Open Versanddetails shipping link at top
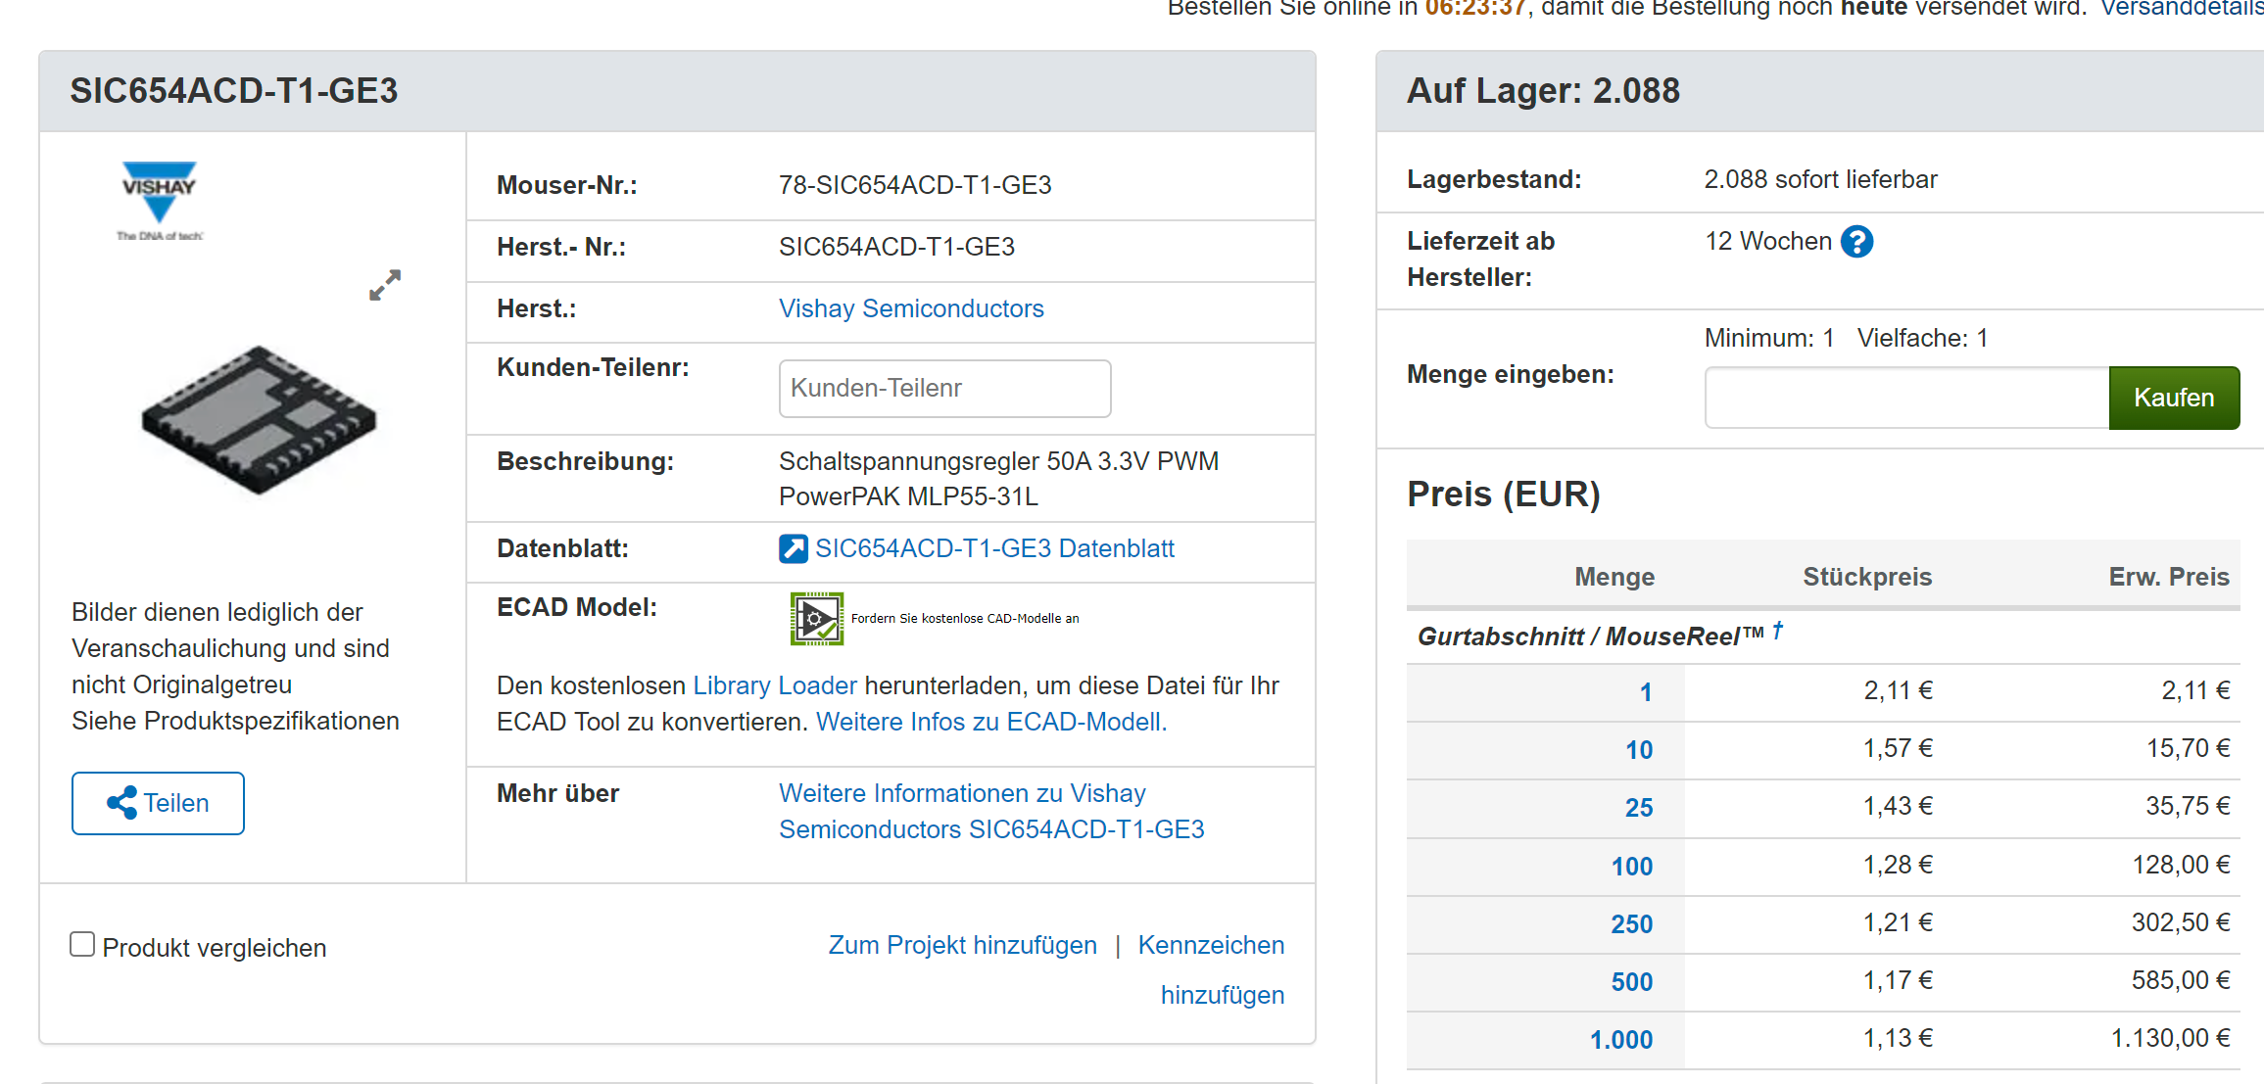 tap(2181, 9)
